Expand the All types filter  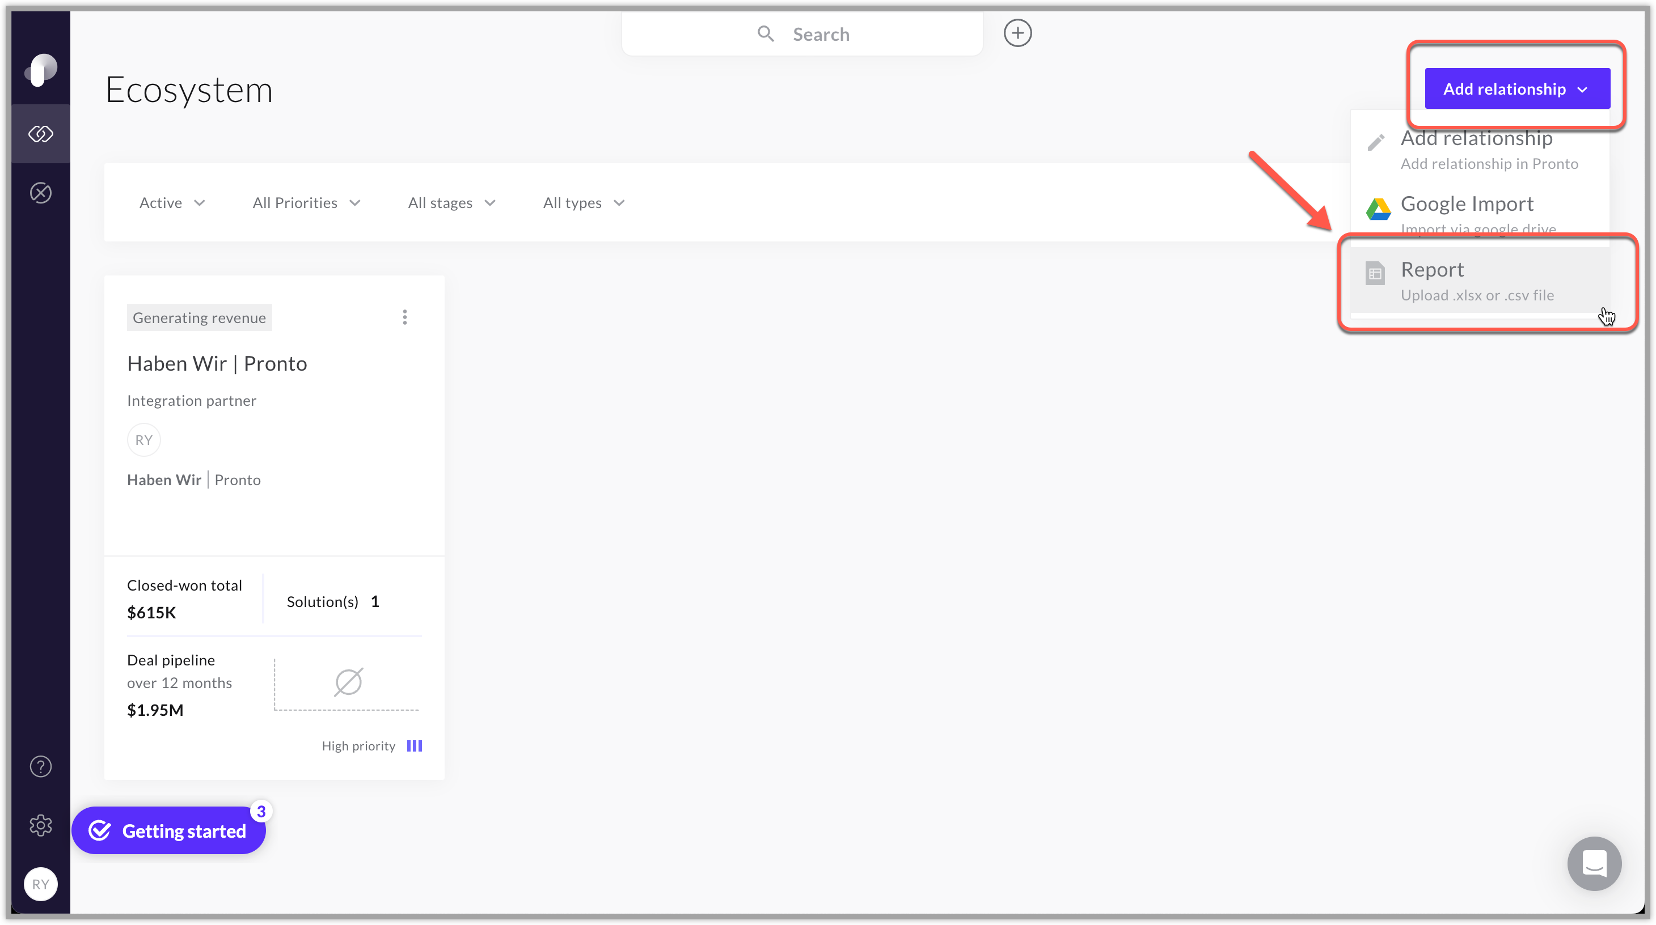[584, 203]
